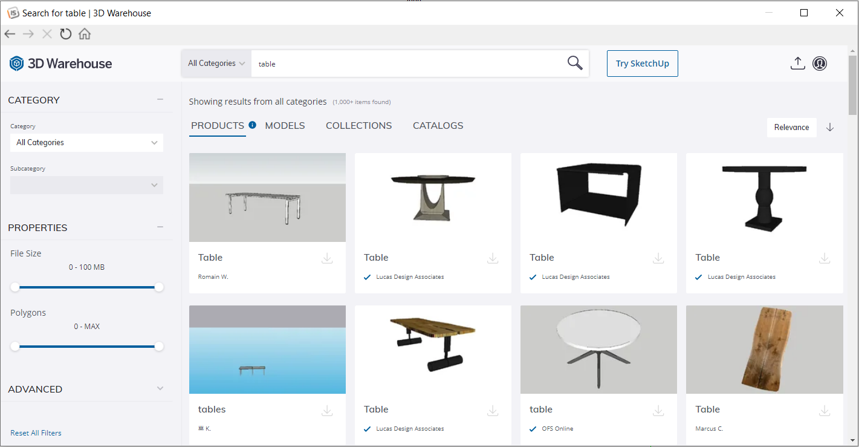
Task: Click the Try SketchUp button
Action: coord(643,64)
